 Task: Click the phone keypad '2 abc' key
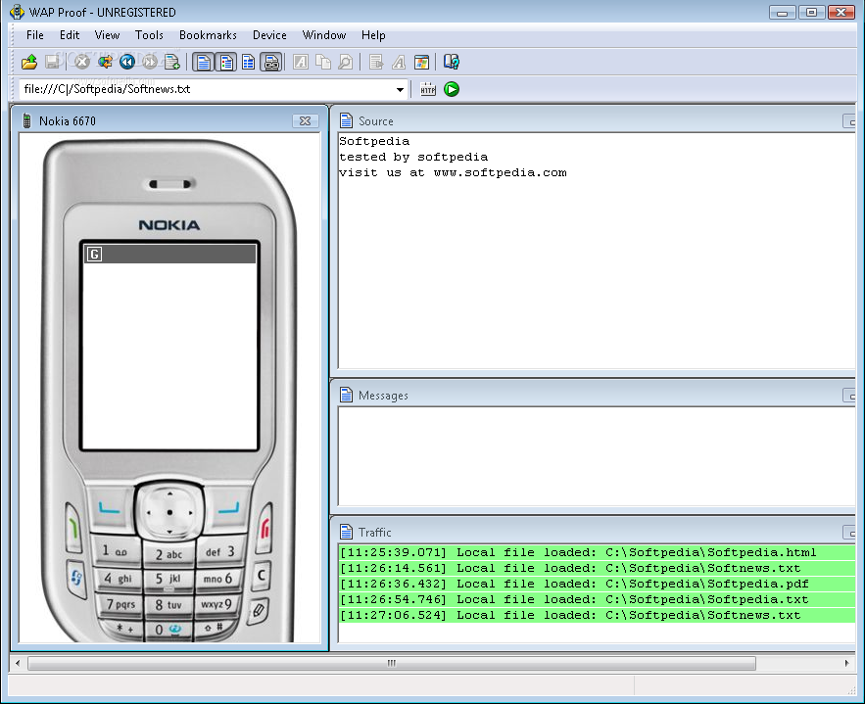pyautogui.click(x=168, y=554)
